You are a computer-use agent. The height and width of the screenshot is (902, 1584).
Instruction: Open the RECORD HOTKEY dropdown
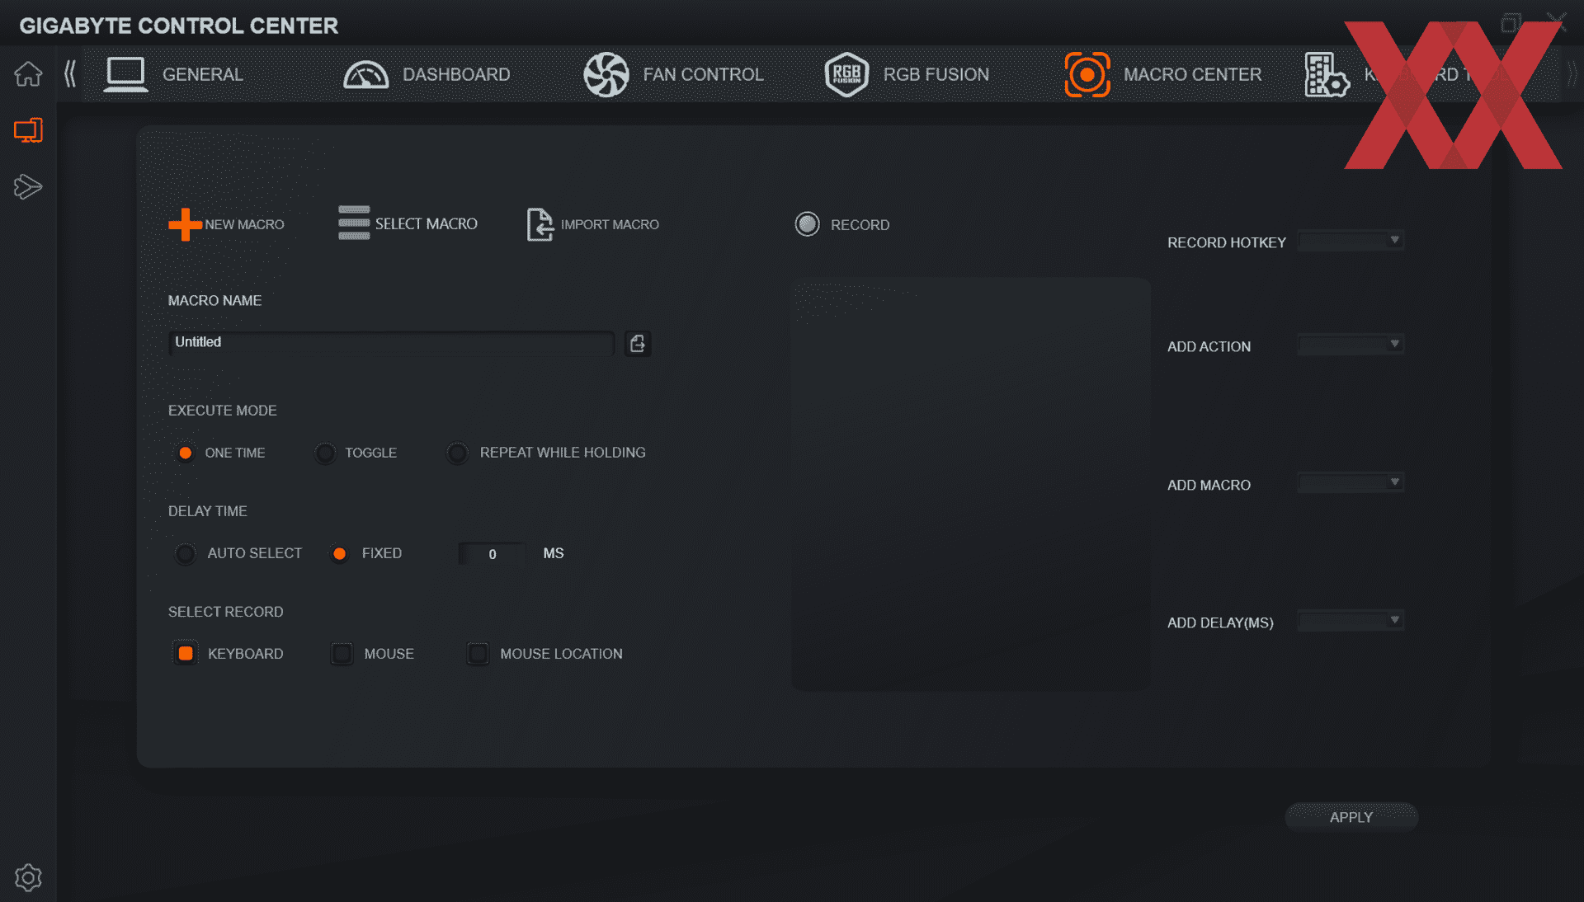[1351, 241]
